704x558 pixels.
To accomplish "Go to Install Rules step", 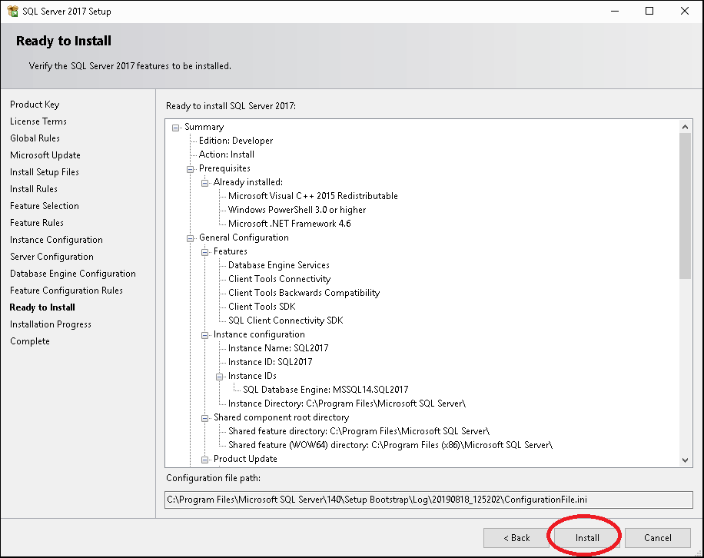I will pos(34,189).
